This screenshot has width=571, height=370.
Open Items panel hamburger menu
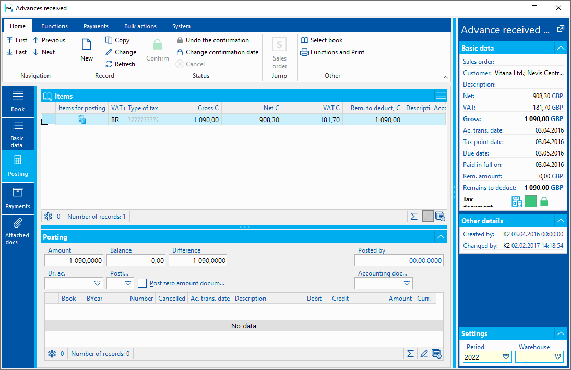pyautogui.click(x=441, y=96)
